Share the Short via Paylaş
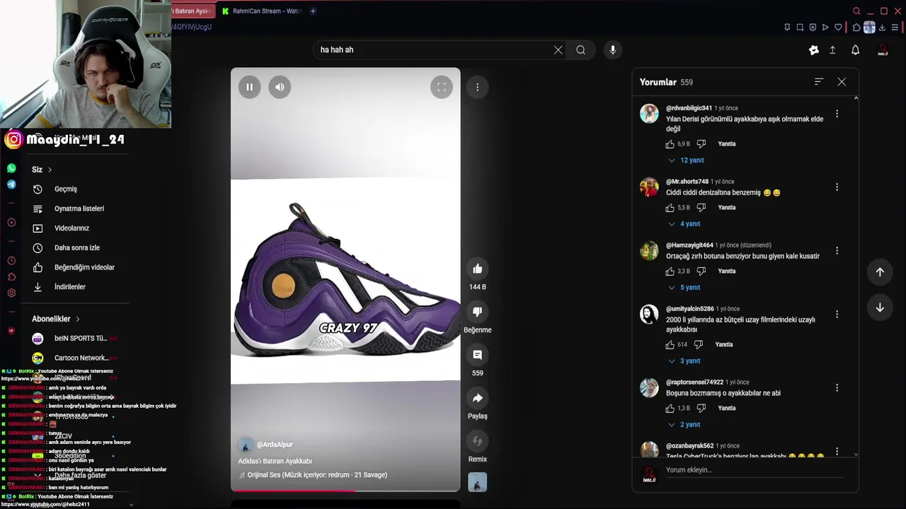 pyautogui.click(x=478, y=398)
